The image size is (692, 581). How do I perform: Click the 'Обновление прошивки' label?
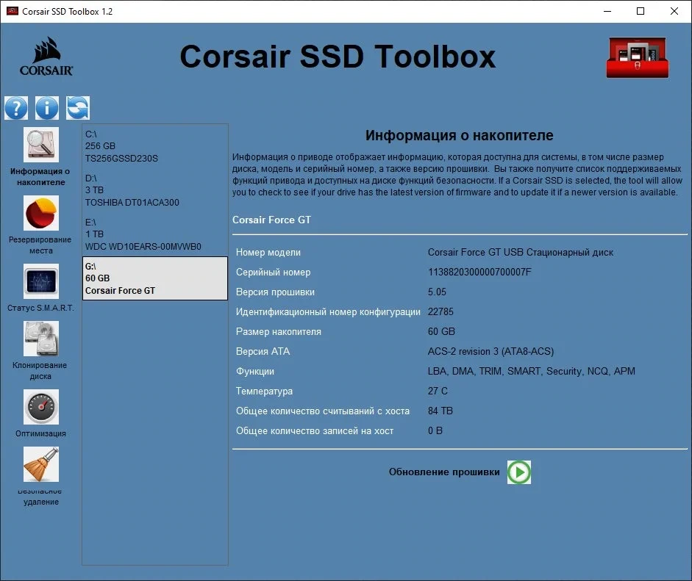click(444, 472)
